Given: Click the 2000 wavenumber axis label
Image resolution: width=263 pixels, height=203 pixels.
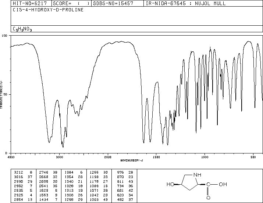Looking at the screenshot, I should pos(108,157).
